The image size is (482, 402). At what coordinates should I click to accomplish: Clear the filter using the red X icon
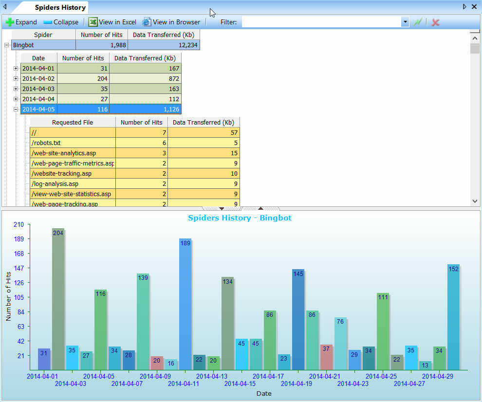(434, 22)
